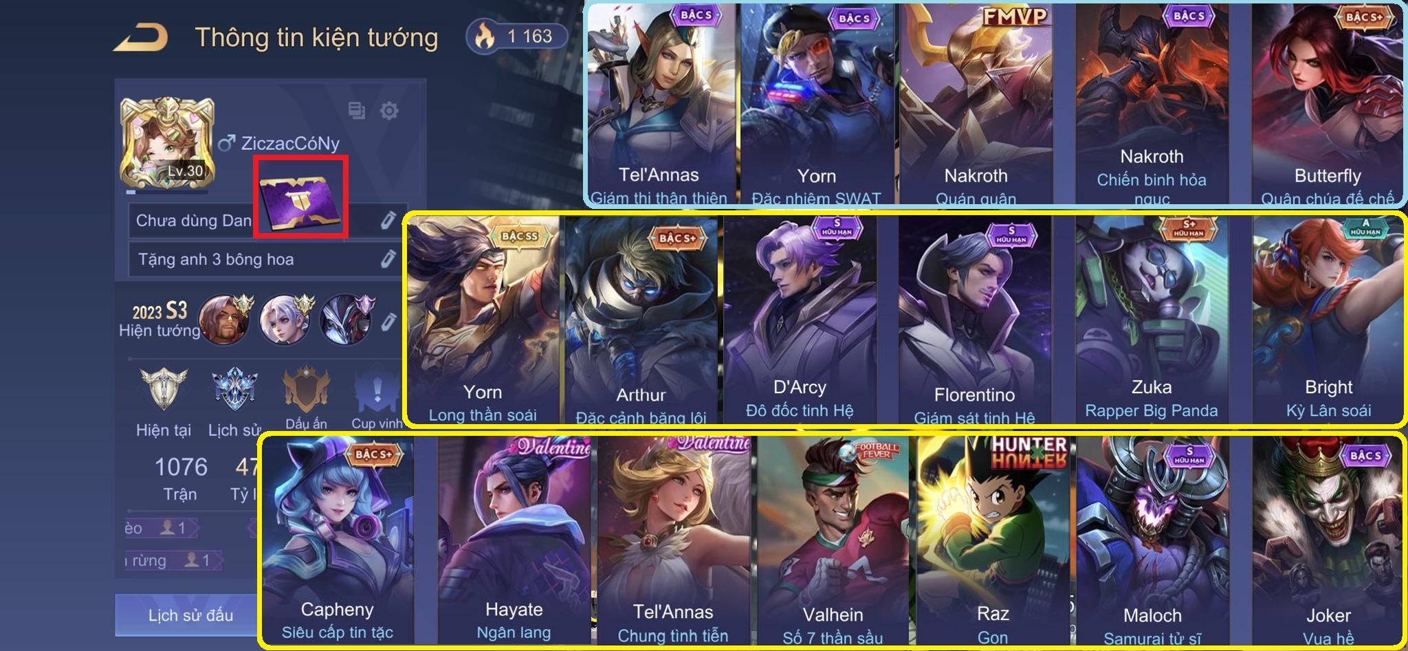
Task: Edit the 'Tặng anh 3 bông hoa' signature pencil
Action: (388, 258)
